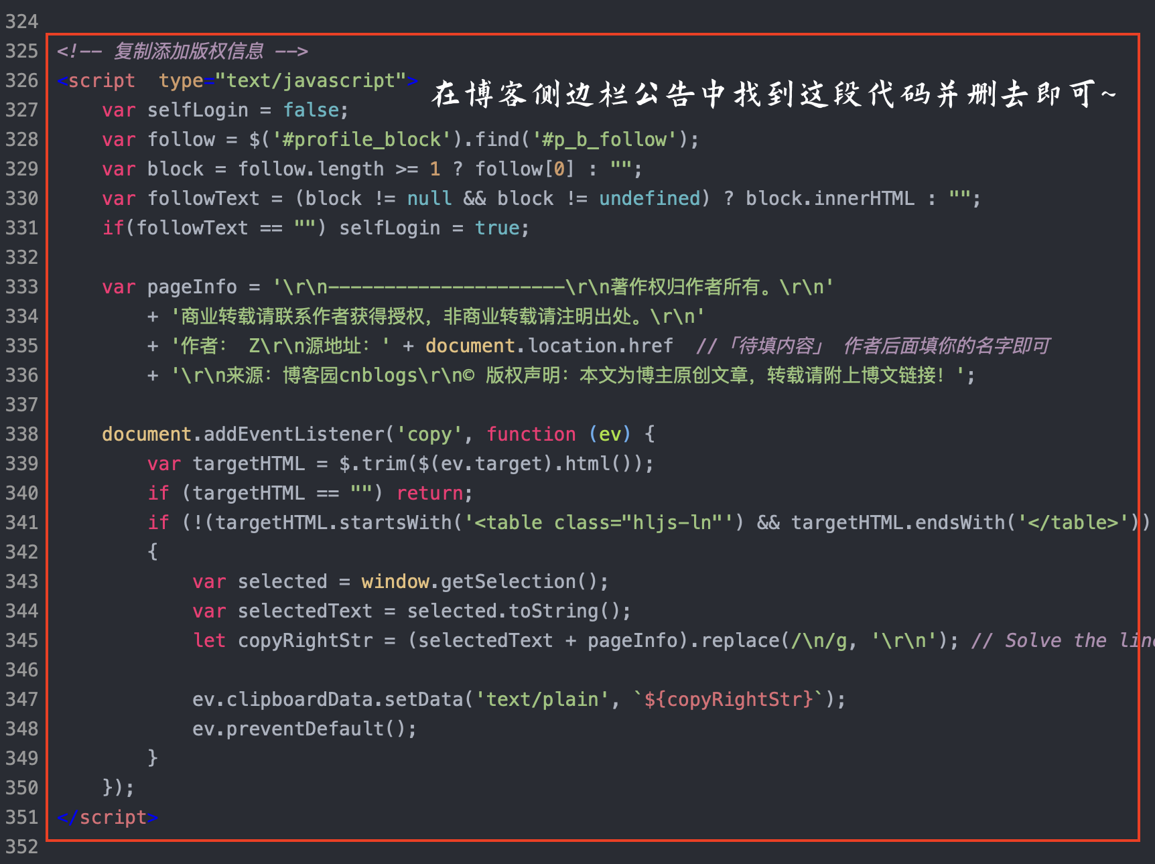The width and height of the screenshot is (1155, 864).
Task: Click the string '博客园cnblogs' on line 336
Action: (350, 375)
